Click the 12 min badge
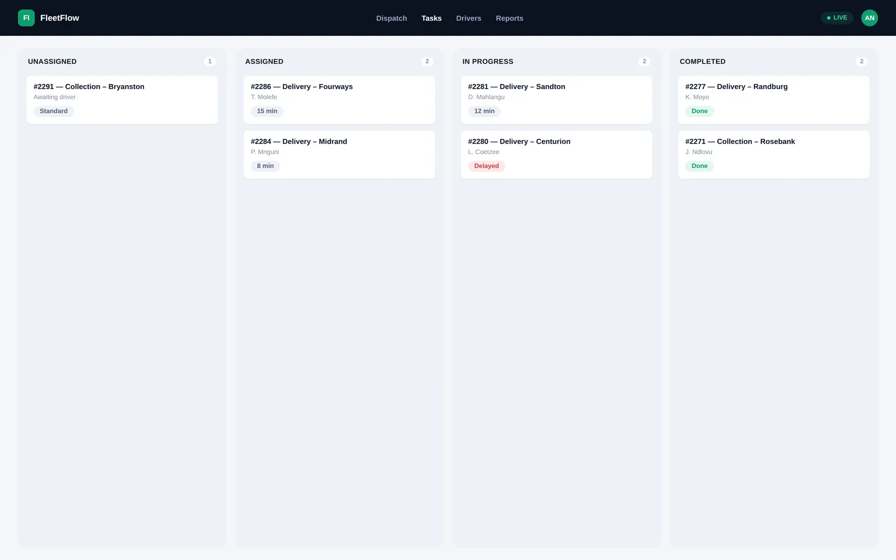Viewport: 896px width, 560px height. click(x=484, y=111)
